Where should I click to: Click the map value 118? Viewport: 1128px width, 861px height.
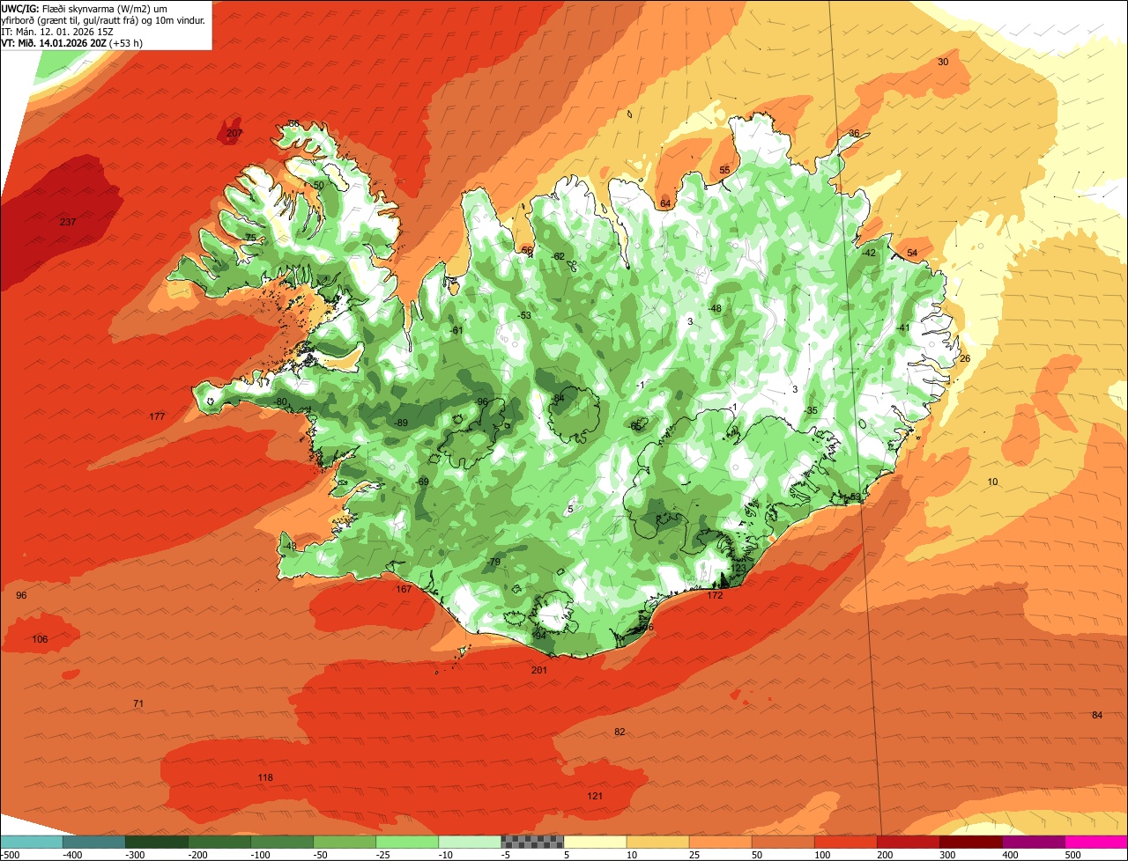pyautogui.click(x=265, y=777)
